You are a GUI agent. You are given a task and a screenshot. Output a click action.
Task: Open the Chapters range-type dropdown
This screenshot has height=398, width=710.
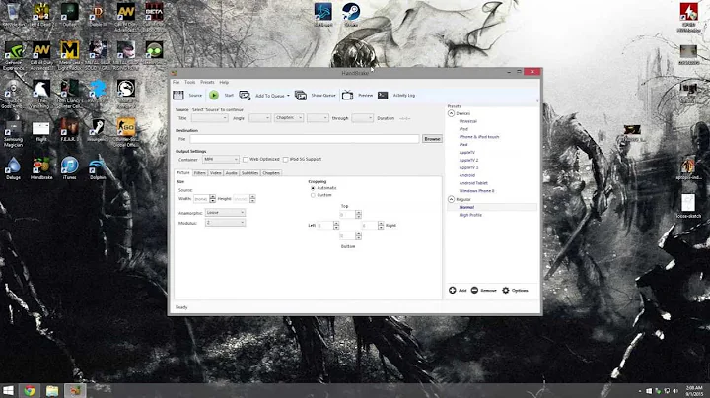coord(288,118)
